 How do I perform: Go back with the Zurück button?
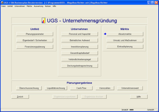[20, 97]
